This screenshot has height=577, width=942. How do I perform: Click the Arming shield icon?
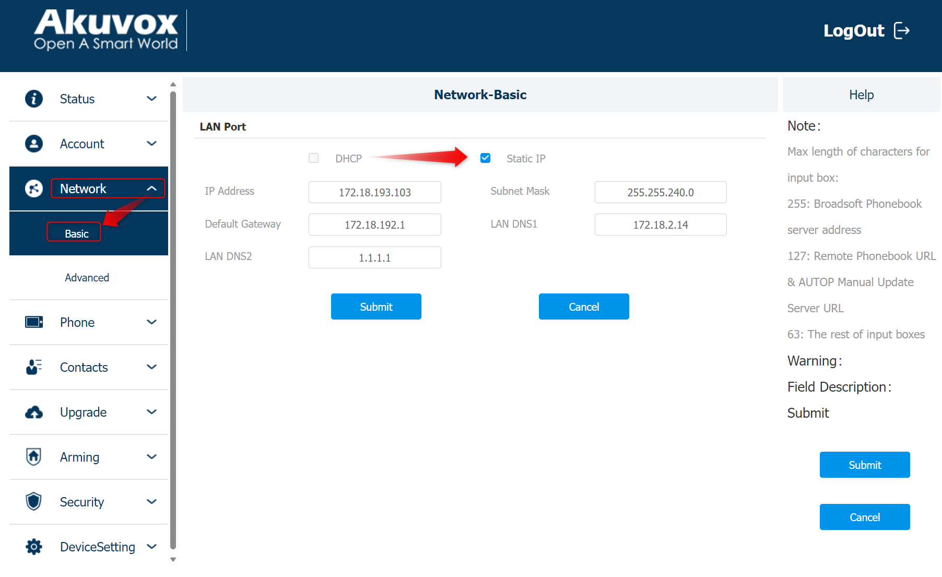33,457
